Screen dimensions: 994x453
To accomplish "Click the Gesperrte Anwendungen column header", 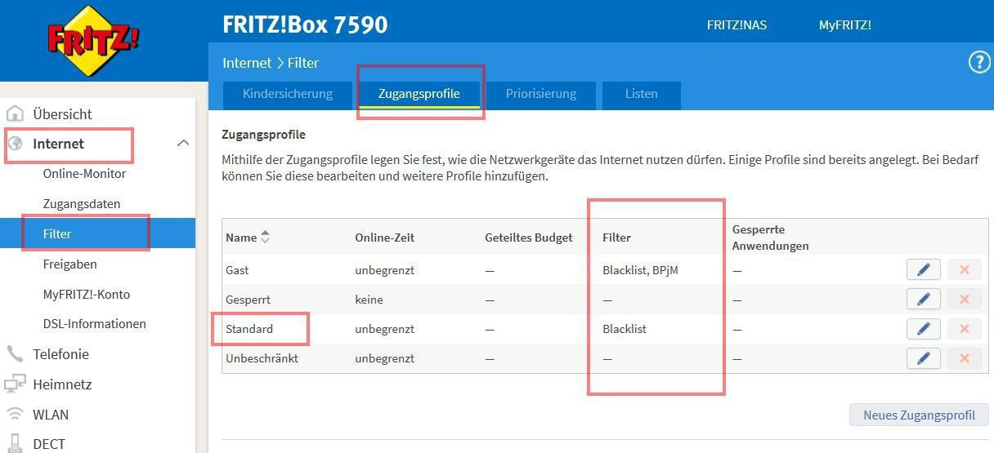I will point(770,238).
